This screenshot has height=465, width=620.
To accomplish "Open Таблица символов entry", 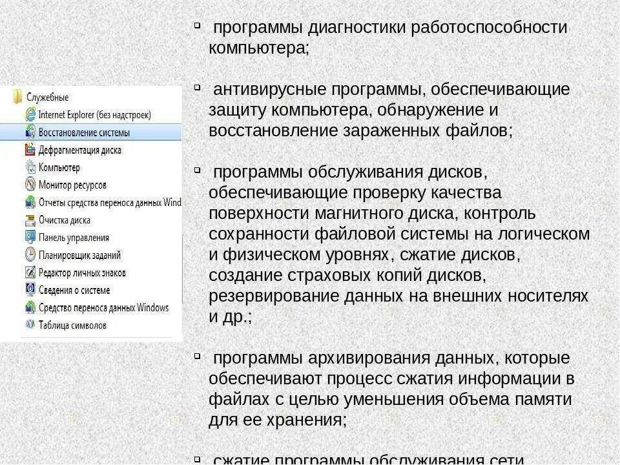I will coord(72,325).
